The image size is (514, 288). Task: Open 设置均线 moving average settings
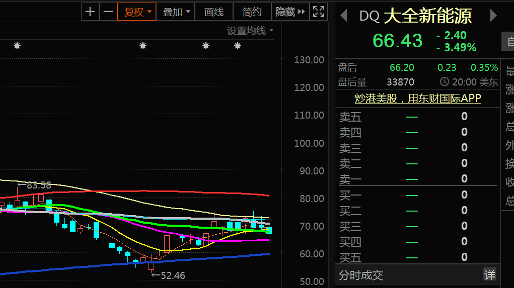[250, 31]
